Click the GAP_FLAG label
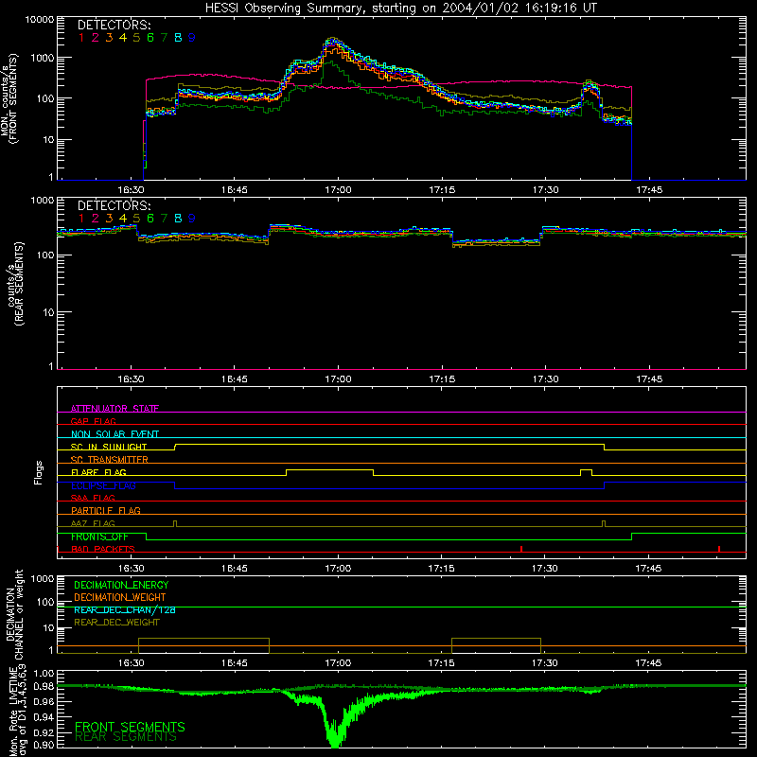Screen dimensions: 757x757 (x=94, y=421)
